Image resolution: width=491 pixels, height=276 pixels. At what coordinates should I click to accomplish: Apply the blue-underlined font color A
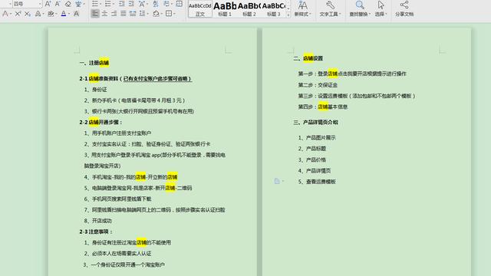64,14
